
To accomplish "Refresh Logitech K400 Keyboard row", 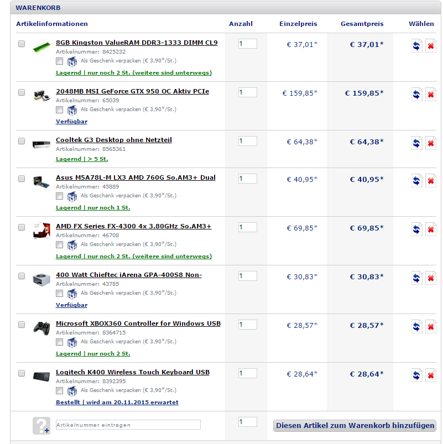I will pos(416,375).
